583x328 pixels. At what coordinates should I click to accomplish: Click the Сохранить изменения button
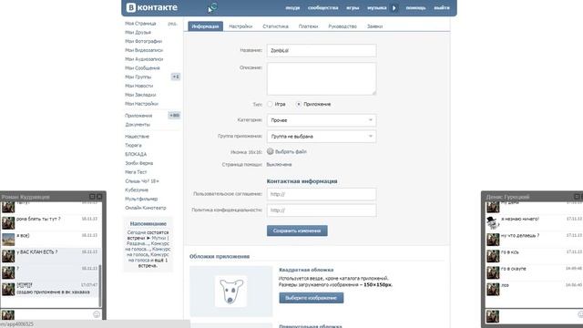coord(297,231)
